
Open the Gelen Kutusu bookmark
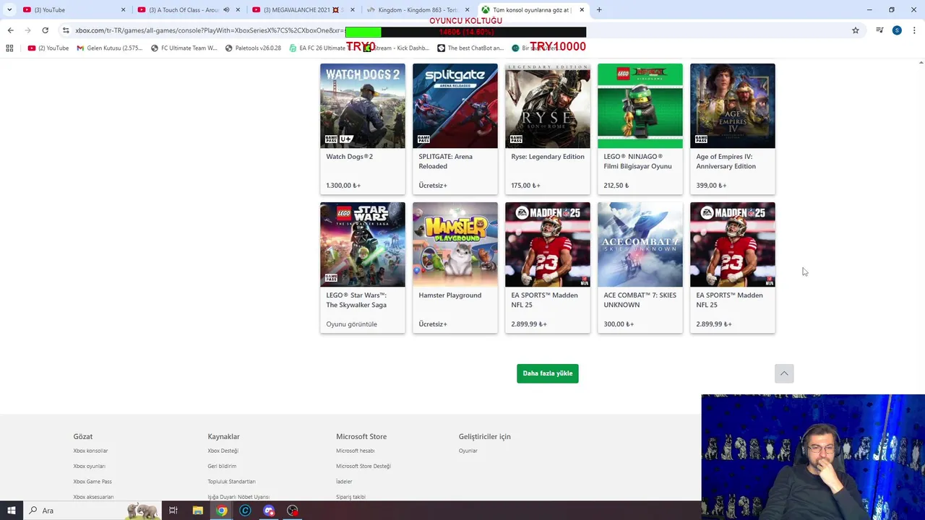(x=110, y=48)
